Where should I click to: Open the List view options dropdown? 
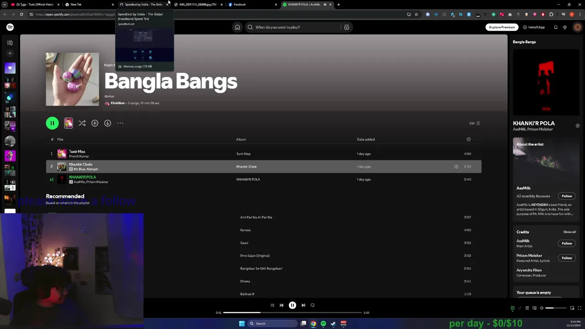[x=474, y=123]
